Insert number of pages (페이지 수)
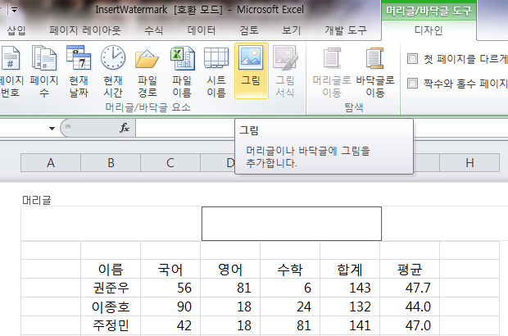This screenshot has width=508, height=336. click(44, 71)
